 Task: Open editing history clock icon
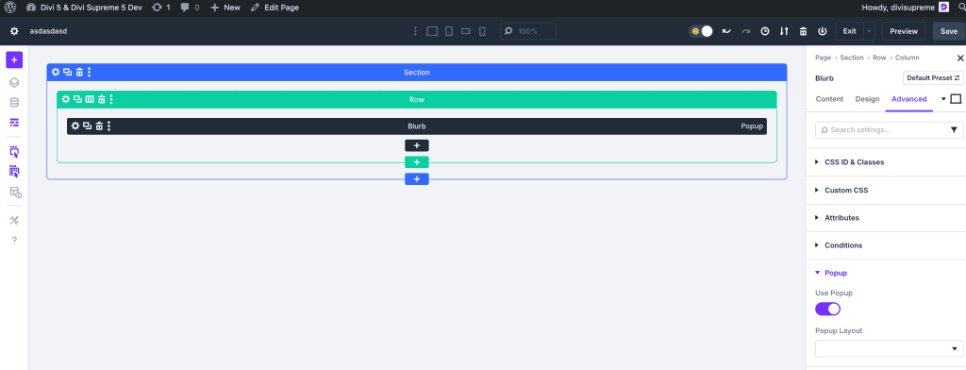pyautogui.click(x=765, y=31)
